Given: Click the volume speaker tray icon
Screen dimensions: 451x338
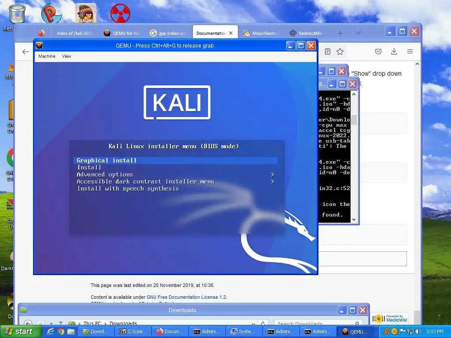Looking at the screenshot, I should coord(418,331).
